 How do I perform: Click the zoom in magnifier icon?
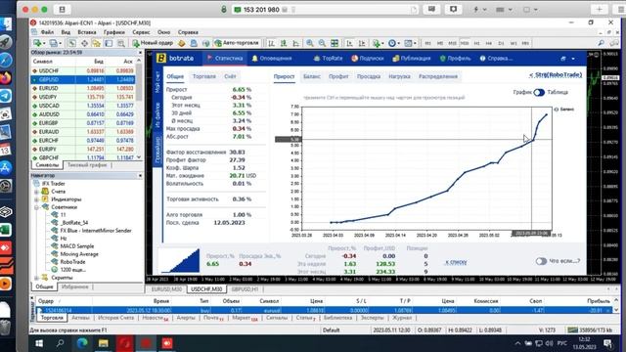(x=310, y=43)
